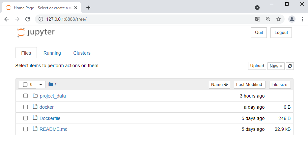308x143 pixels.
Task: Click the project_data folder icon
Action: pyautogui.click(x=35, y=96)
